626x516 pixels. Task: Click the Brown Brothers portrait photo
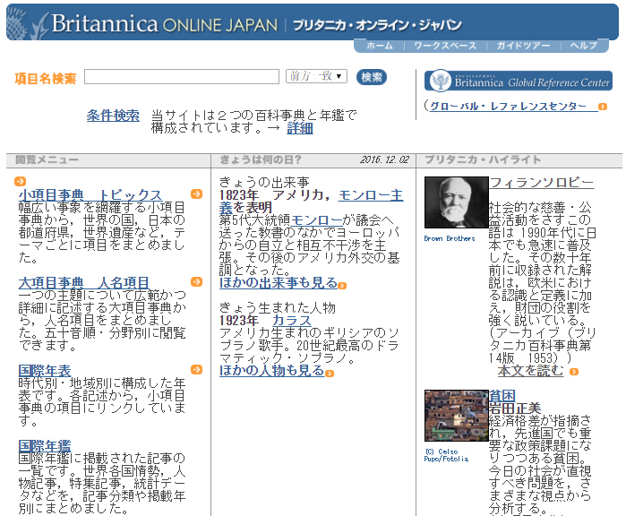(457, 202)
